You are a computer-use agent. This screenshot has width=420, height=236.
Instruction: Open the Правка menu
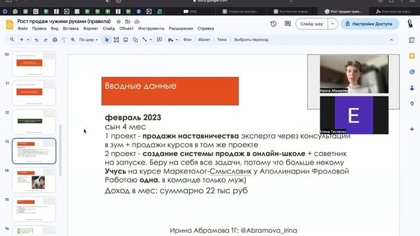click(x=39, y=28)
